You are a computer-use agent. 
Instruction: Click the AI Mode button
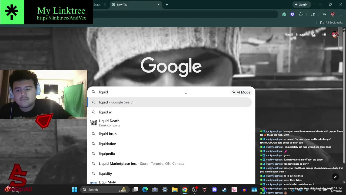tap(241, 92)
